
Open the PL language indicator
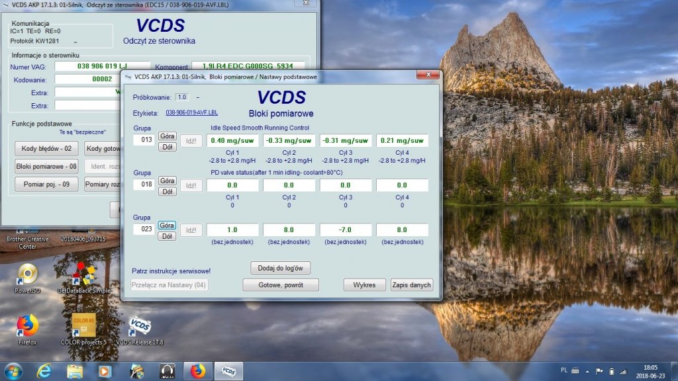[563, 370]
